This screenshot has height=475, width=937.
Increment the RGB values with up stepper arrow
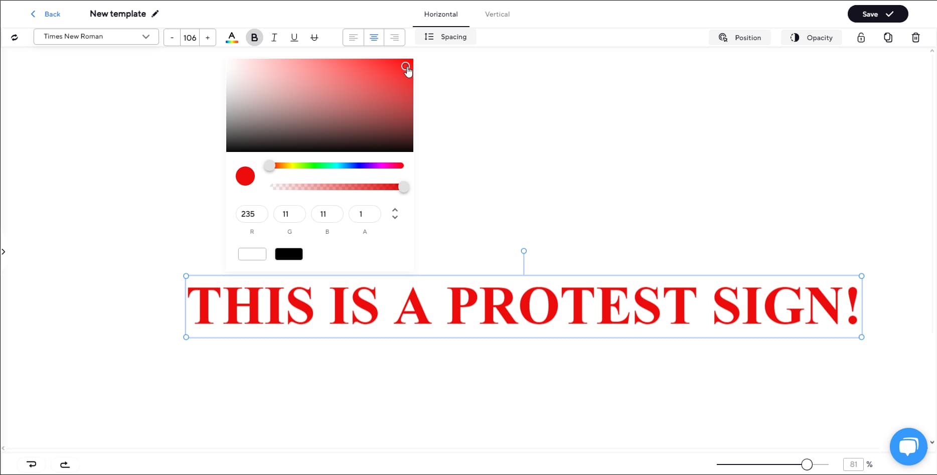[x=395, y=211]
